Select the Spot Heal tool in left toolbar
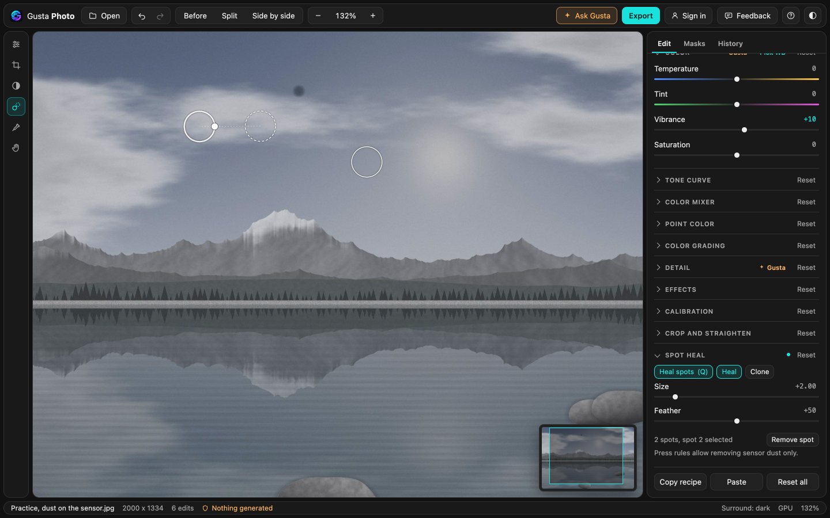 16,106
